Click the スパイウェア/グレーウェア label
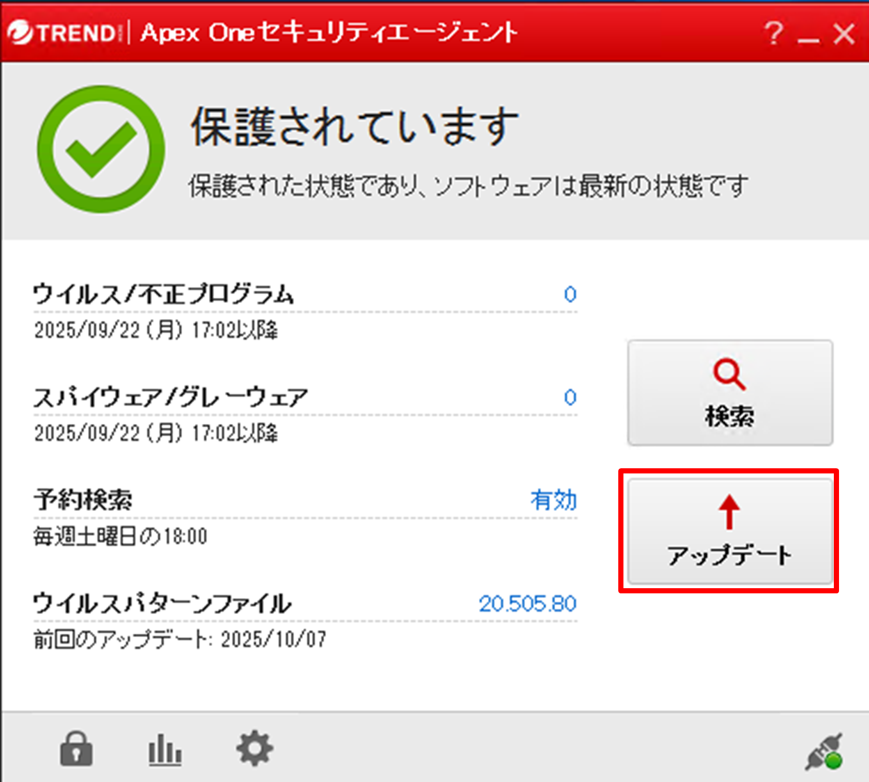The image size is (869, 782). 171,397
